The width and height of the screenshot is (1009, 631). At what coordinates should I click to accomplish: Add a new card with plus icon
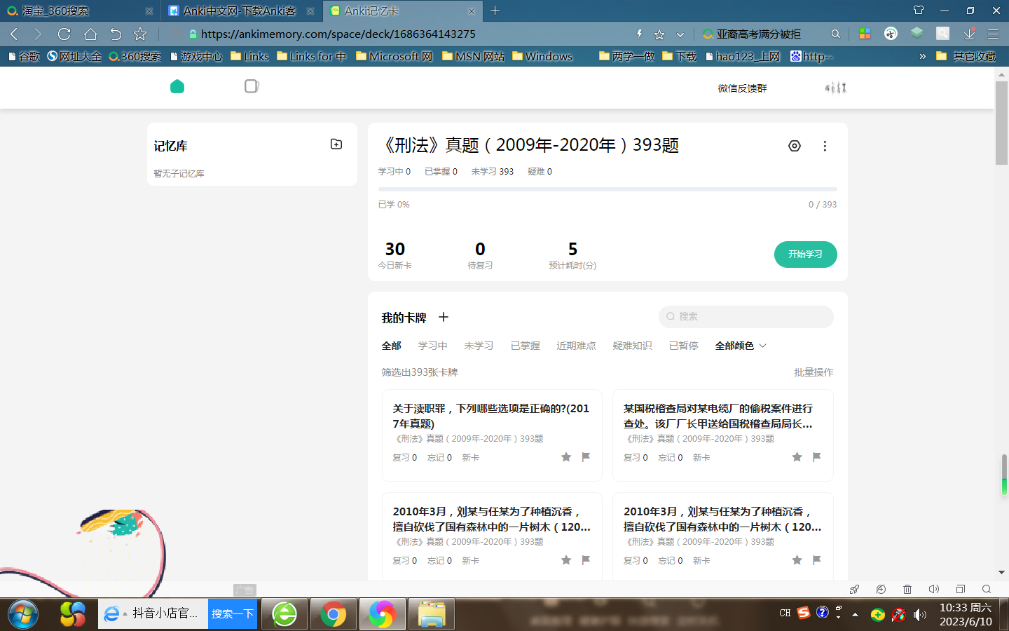(x=444, y=317)
